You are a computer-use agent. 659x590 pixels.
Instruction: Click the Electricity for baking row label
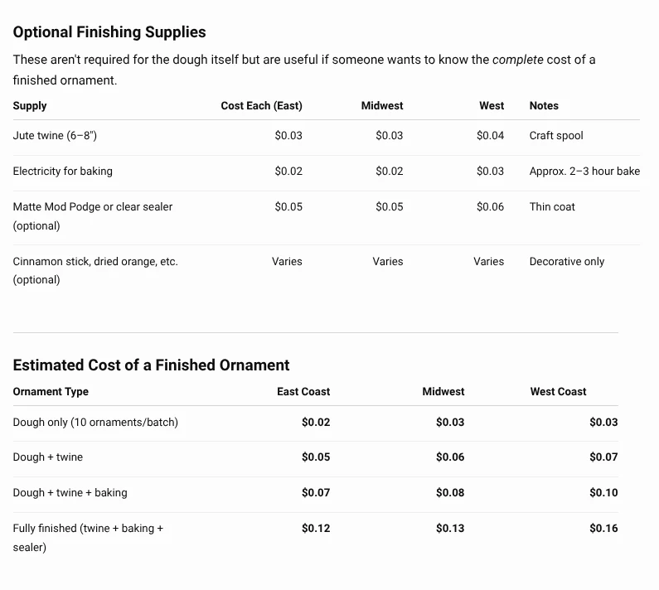click(63, 171)
